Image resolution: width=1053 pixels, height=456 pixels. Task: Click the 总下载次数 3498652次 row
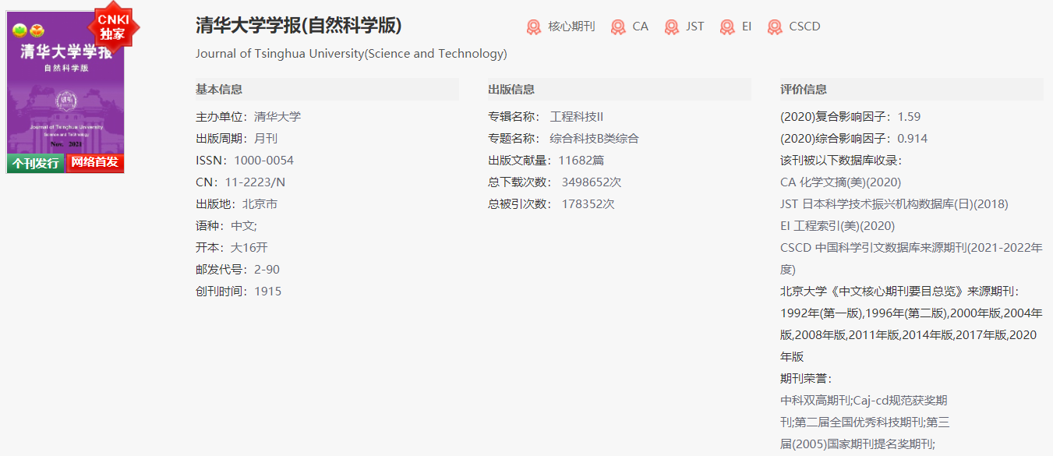[x=554, y=182]
